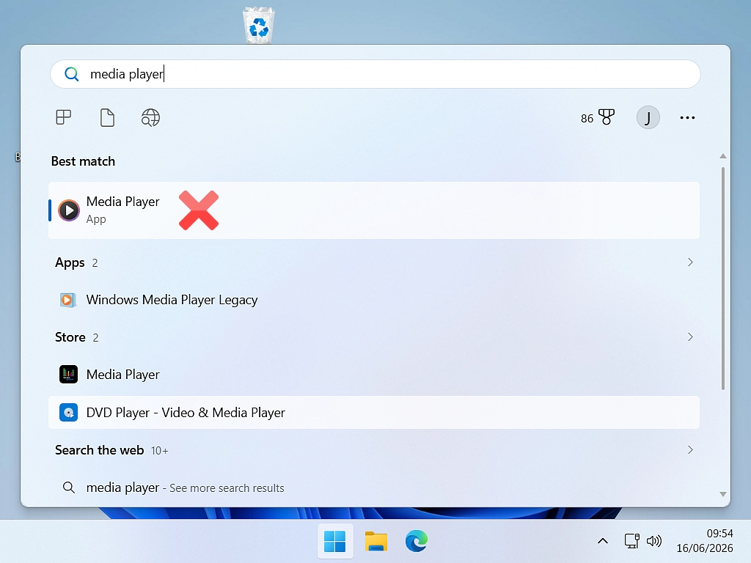Click the Windows Start button
751x563 pixels.
pos(334,541)
